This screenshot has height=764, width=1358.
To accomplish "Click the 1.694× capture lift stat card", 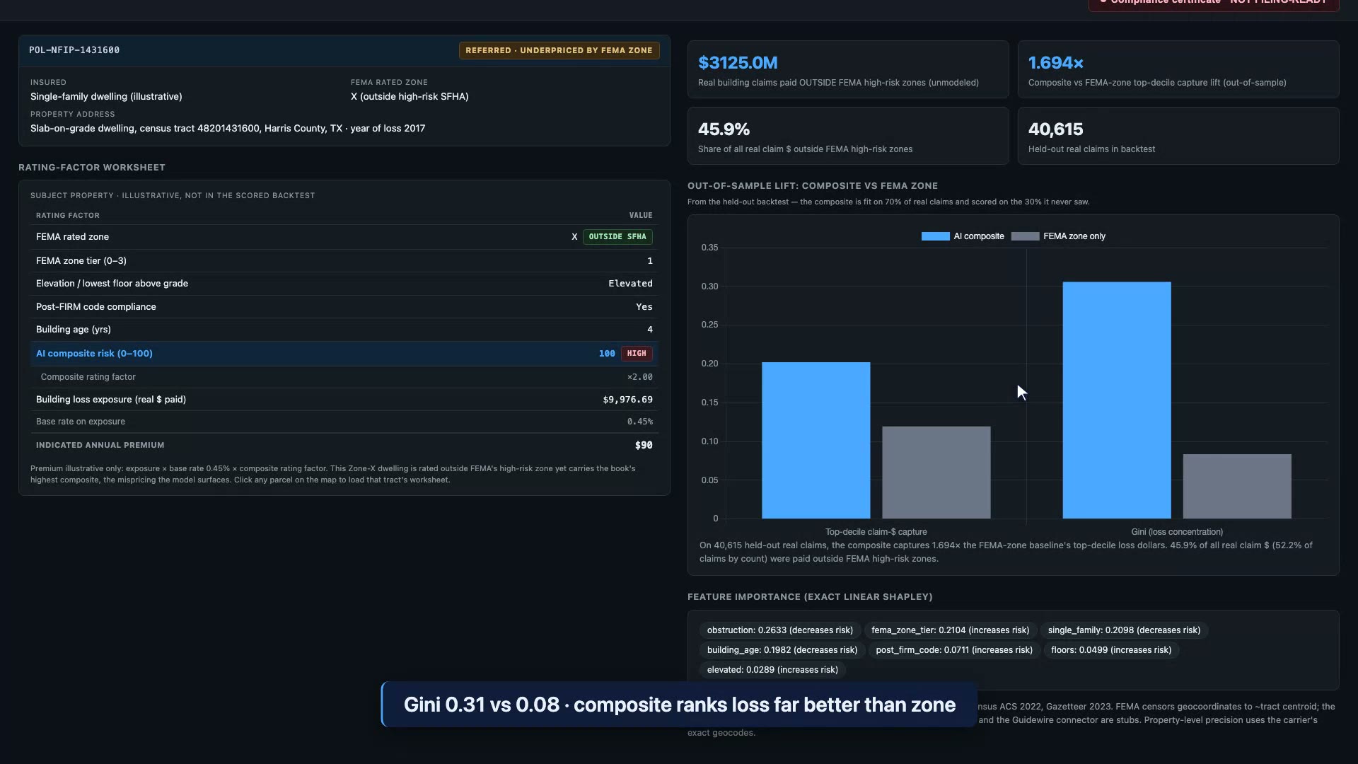I will [1178, 69].
